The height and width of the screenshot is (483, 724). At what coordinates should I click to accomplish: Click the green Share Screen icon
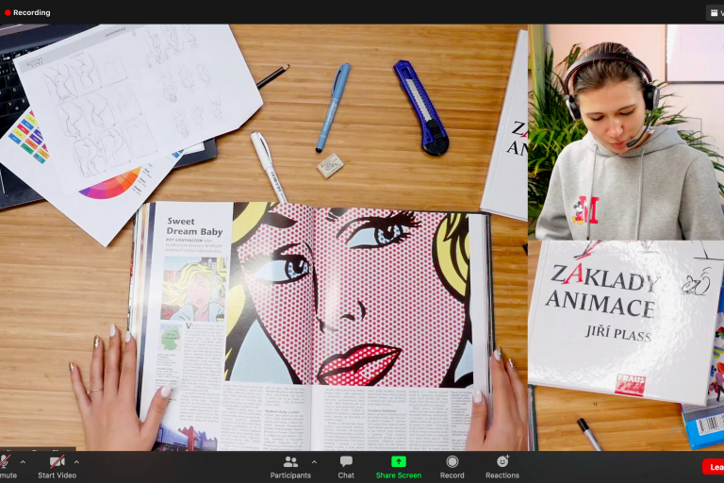pos(399,461)
